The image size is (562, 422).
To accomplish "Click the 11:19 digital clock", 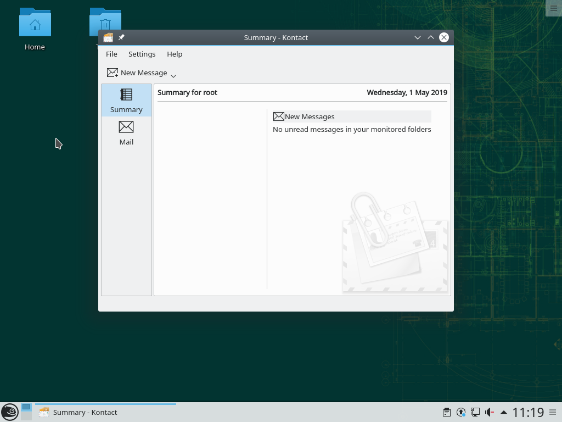I will pos(528,412).
